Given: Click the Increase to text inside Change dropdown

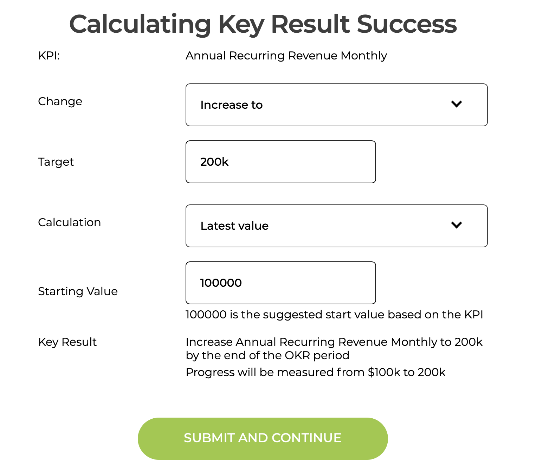Looking at the screenshot, I should pos(231,105).
